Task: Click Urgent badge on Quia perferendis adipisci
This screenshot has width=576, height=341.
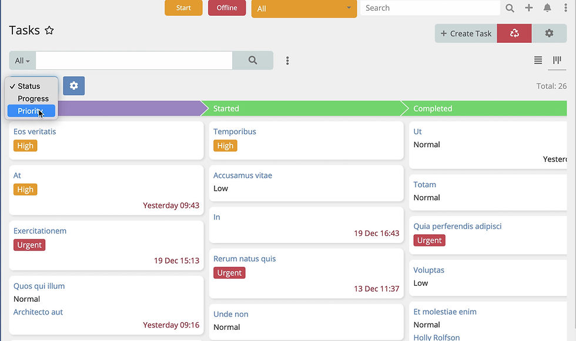Action: coord(430,241)
